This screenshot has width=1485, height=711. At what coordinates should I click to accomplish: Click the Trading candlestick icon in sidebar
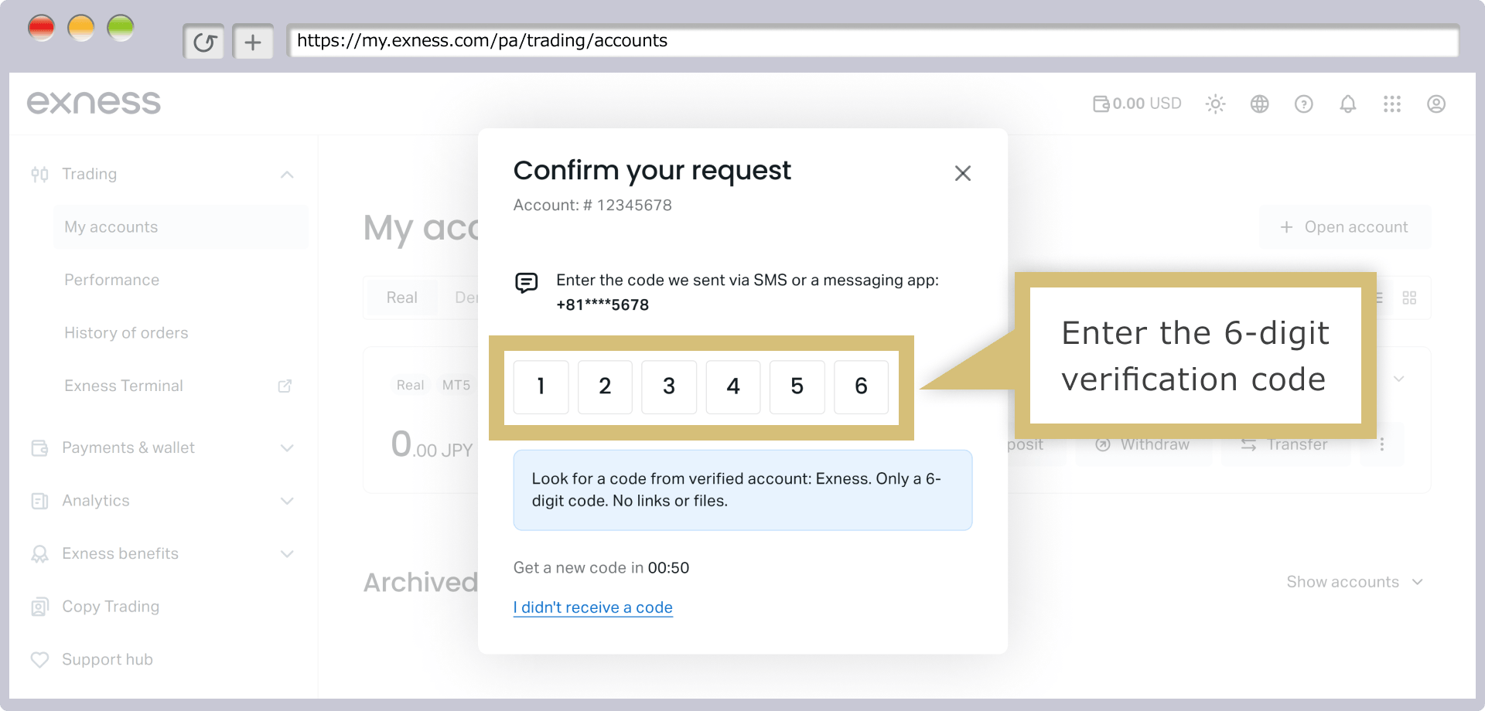click(39, 174)
